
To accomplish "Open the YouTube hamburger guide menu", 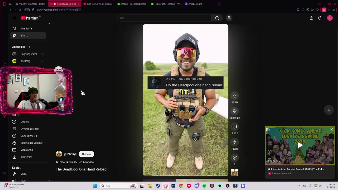I will [14, 18].
